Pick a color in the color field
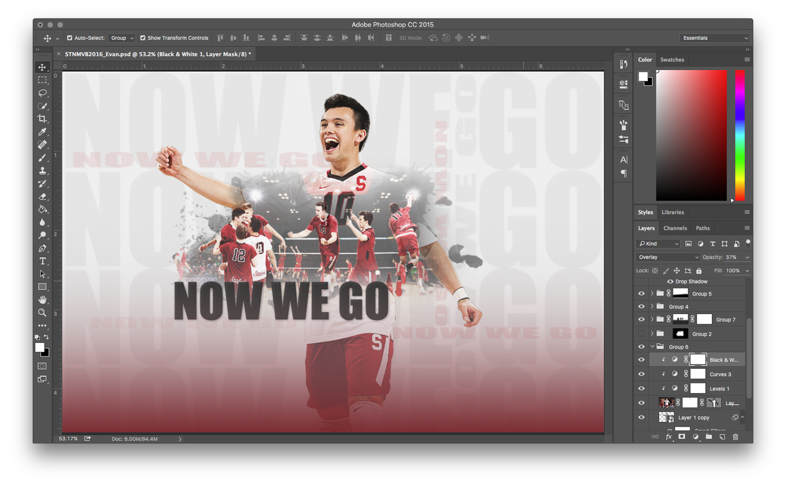The width and height of the screenshot is (786, 488). 692,135
